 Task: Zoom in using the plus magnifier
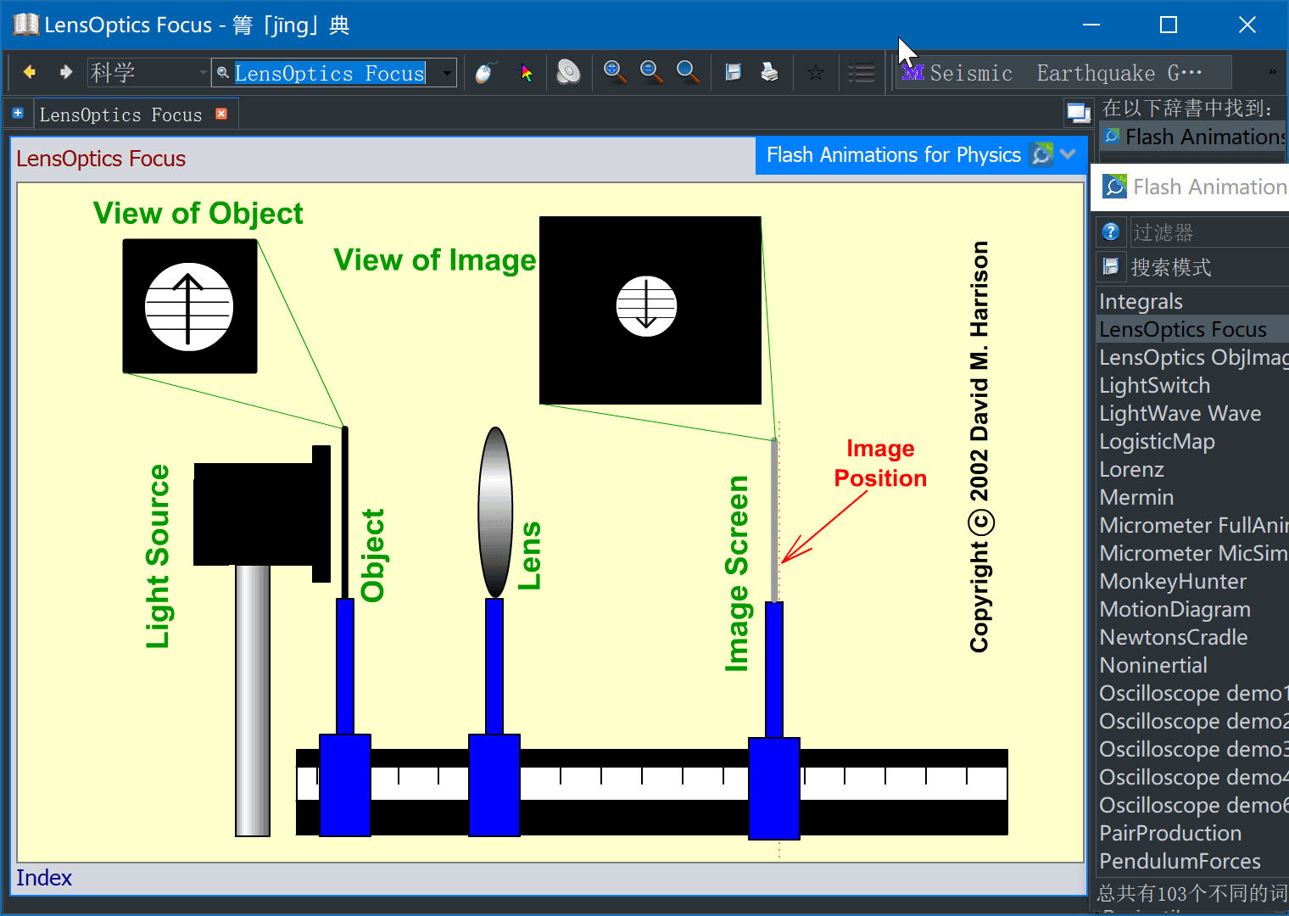[615, 73]
